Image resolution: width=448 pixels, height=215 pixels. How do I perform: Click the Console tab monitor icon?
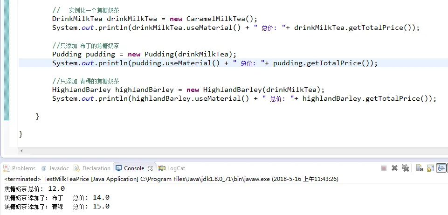click(x=118, y=168)
